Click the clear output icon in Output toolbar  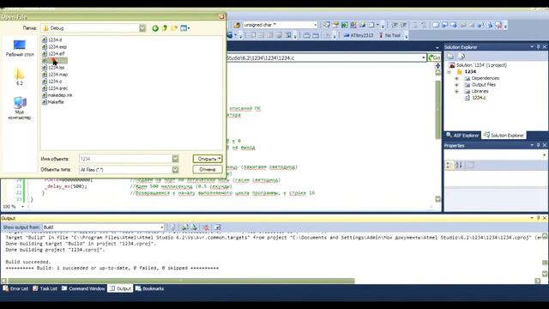point(206,227)
